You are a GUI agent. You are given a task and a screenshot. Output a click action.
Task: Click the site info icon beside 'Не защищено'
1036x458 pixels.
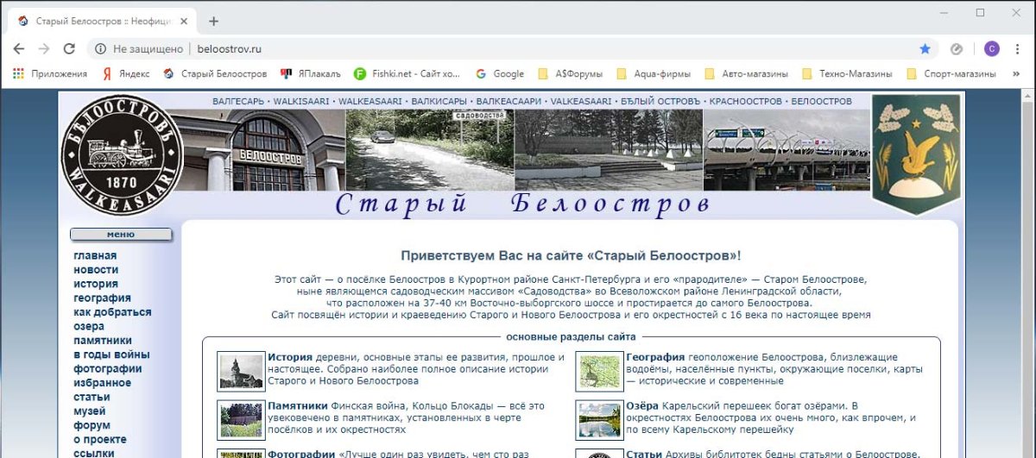(100, 49)
